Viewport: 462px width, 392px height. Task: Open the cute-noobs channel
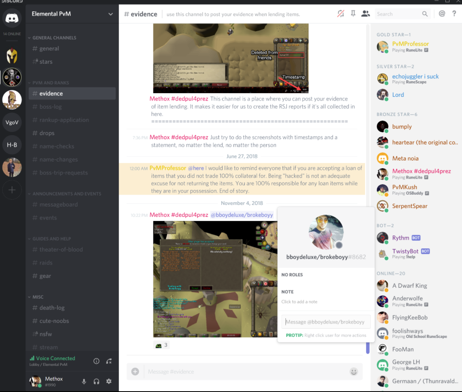click(72, 321)
